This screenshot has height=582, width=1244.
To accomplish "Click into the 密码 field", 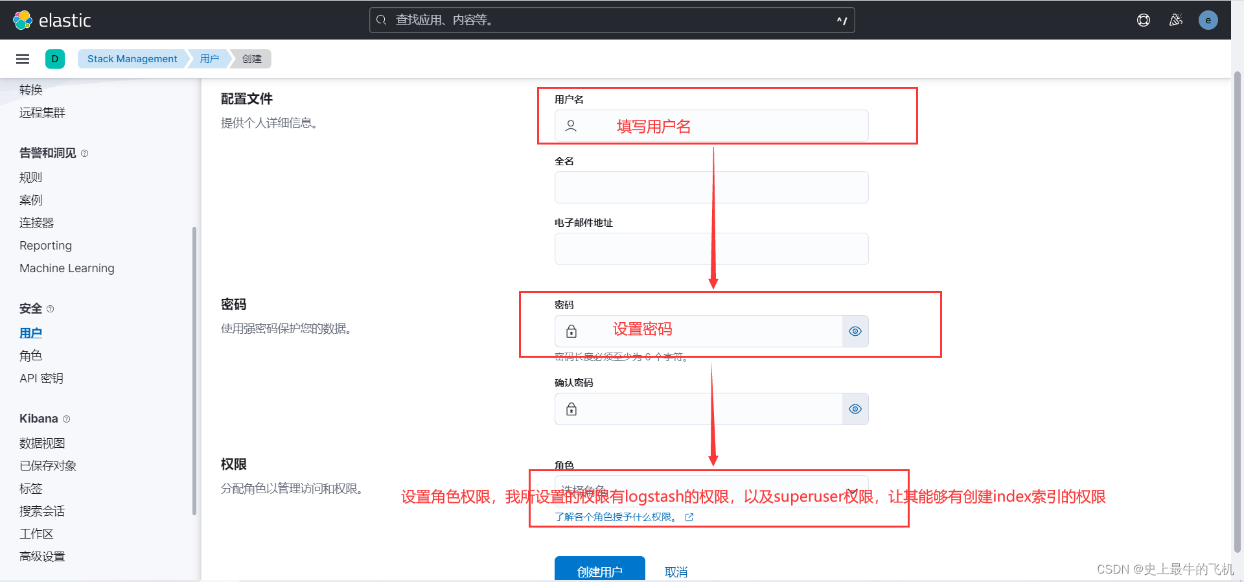I will [698, 331].
